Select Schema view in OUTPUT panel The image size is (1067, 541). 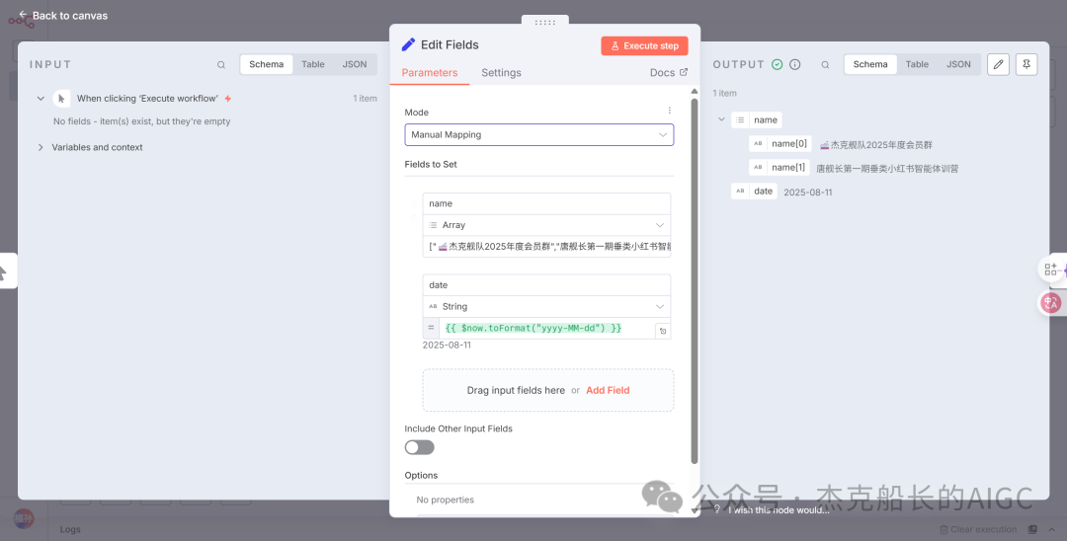tap(870, 64)
